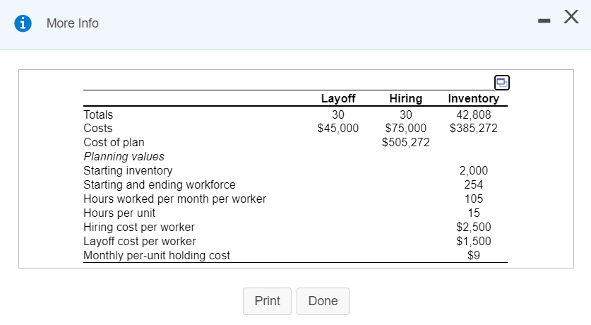Select Monthly per-unit holding cost label

click(157, 255)
